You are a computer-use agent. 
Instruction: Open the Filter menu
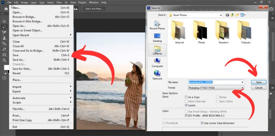[59, 2]
